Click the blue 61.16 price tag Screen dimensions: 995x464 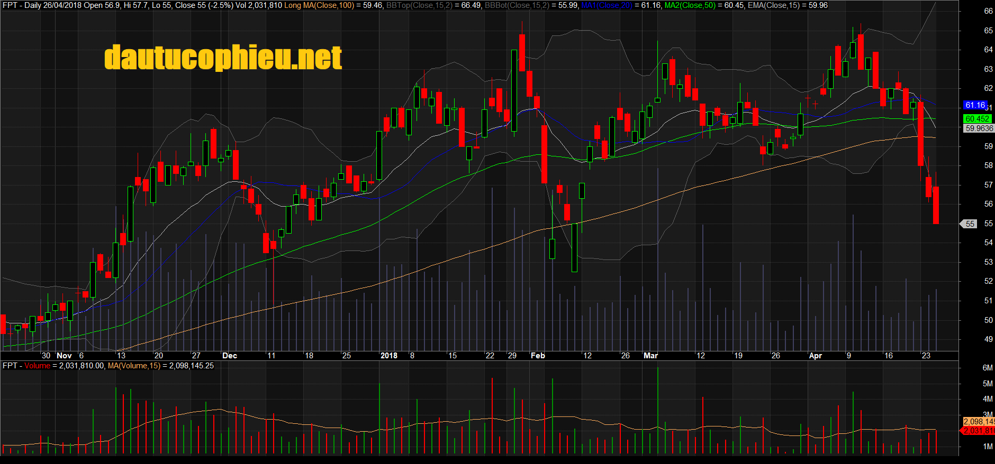pos(974,105)
